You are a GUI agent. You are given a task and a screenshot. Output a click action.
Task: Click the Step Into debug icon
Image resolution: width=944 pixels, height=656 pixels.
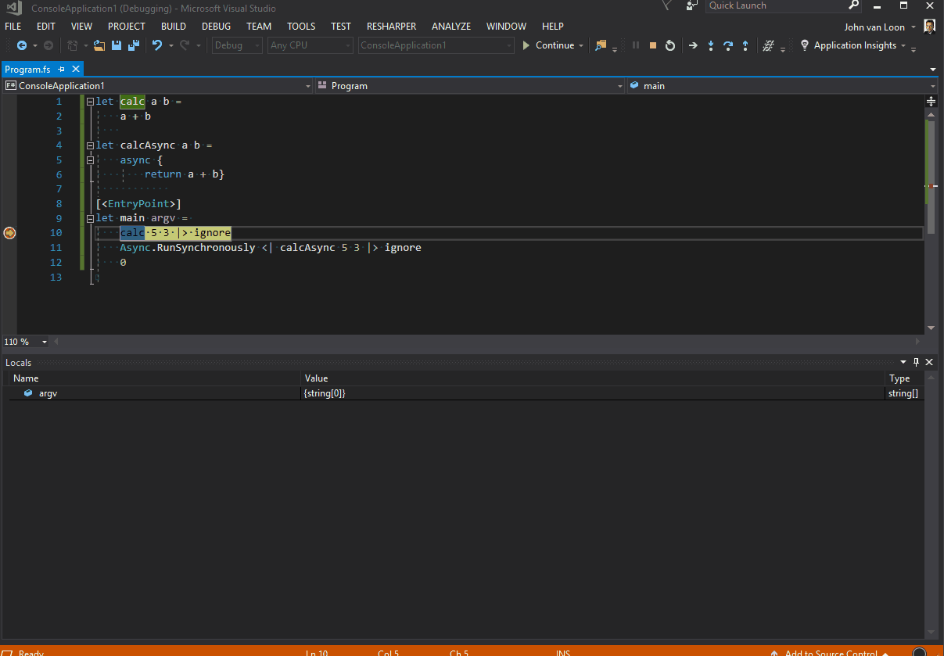710,45
